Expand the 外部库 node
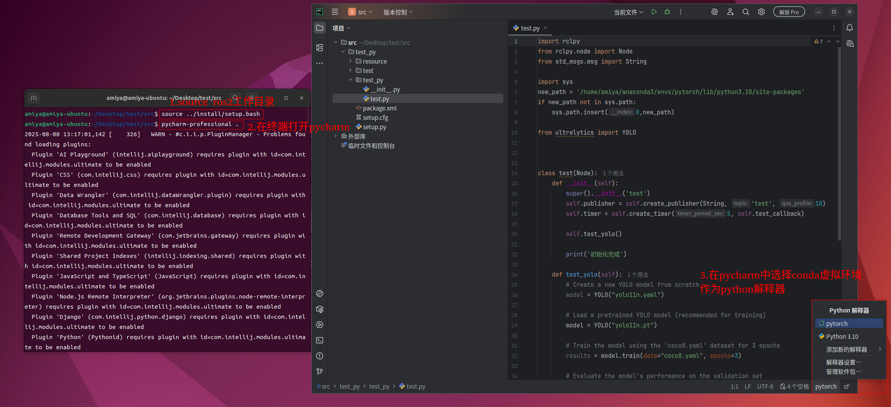The width and height of the screenshot is (891, 407). point(335,136)
